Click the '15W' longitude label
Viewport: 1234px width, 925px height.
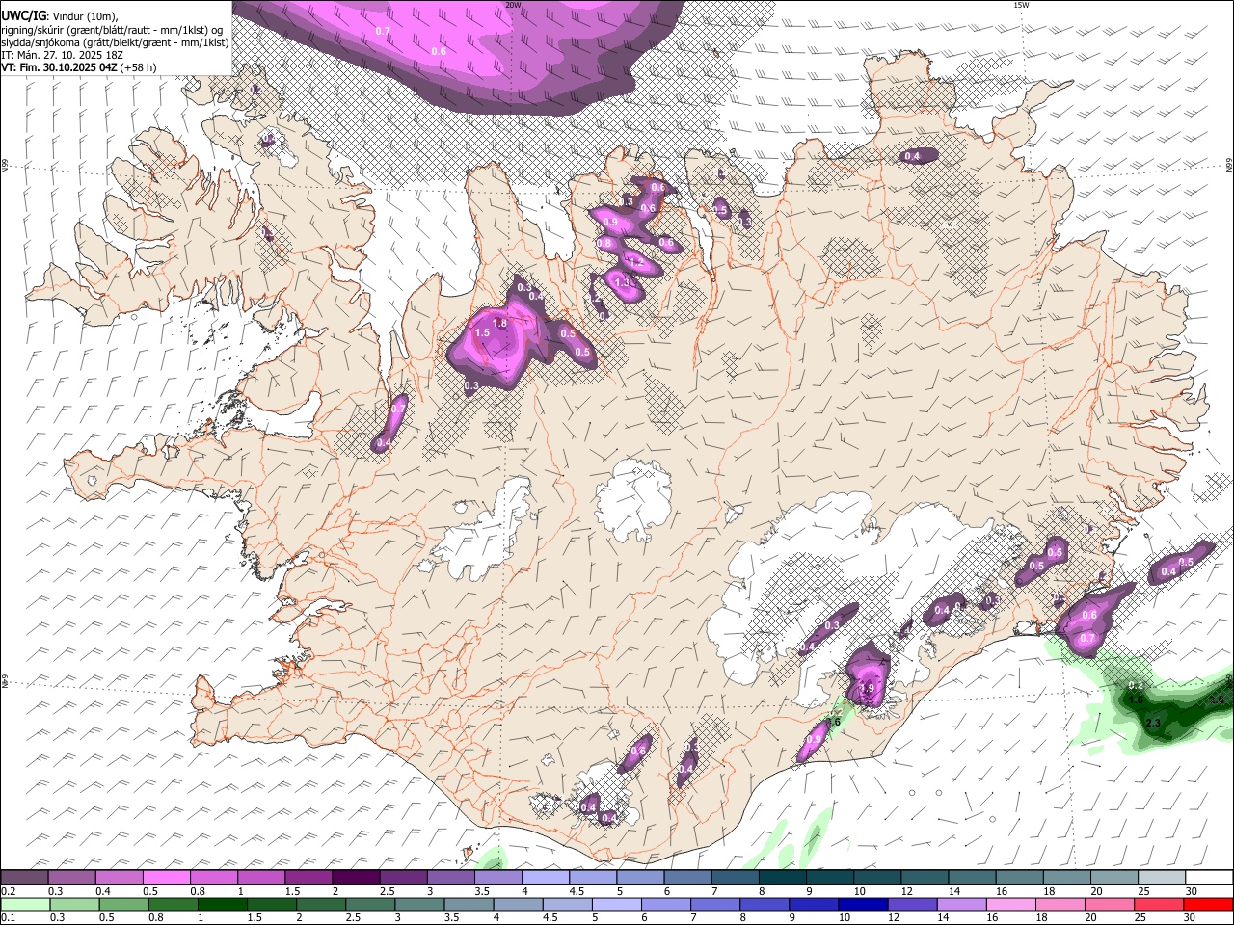1021,5
